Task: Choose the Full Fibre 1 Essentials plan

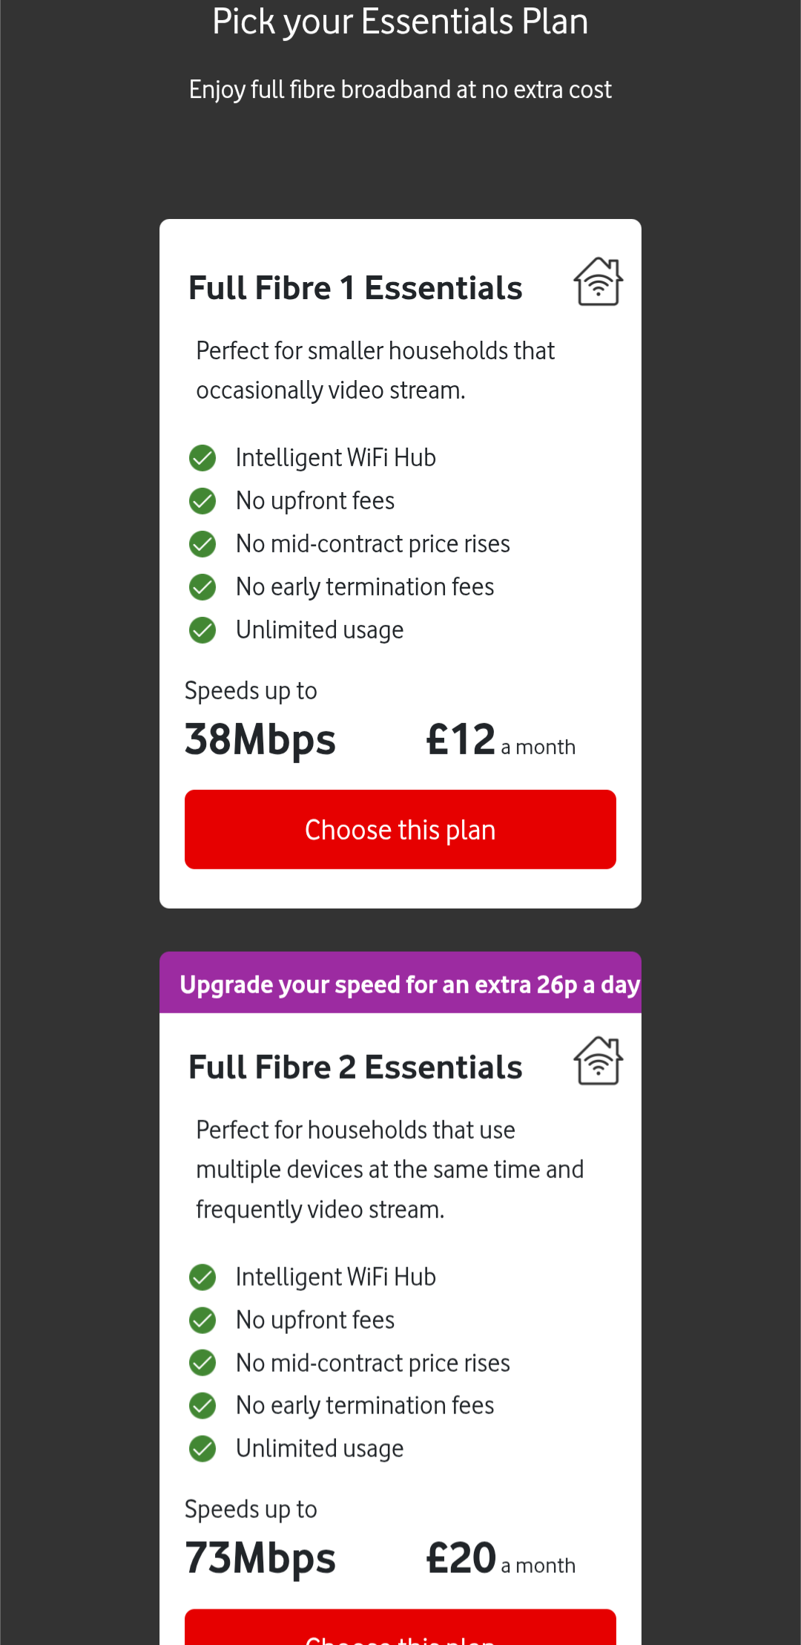Action: tap(400, 829)
